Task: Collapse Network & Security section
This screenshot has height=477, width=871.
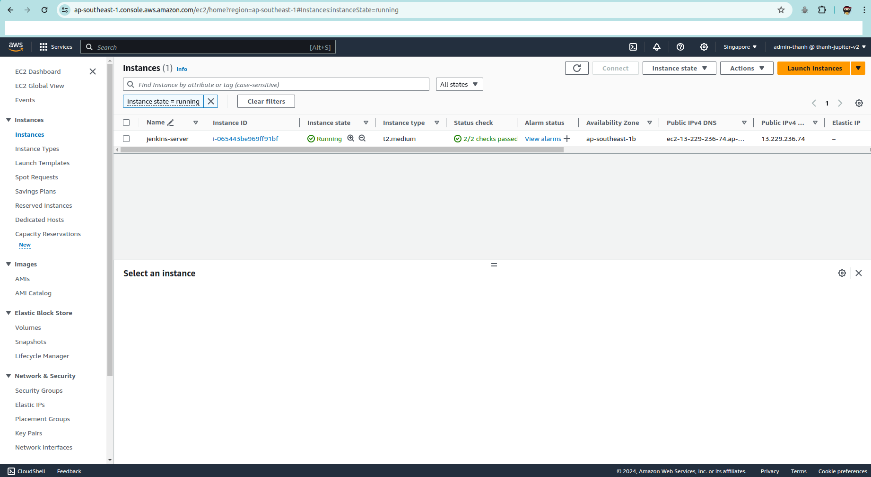Action: pos(9,376)
